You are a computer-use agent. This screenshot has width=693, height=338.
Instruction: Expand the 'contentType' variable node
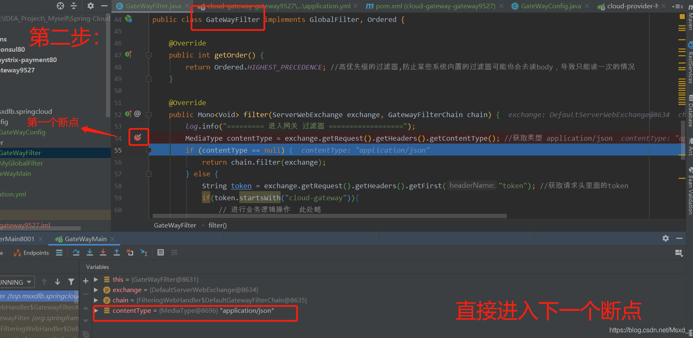[x=96, y=311]
